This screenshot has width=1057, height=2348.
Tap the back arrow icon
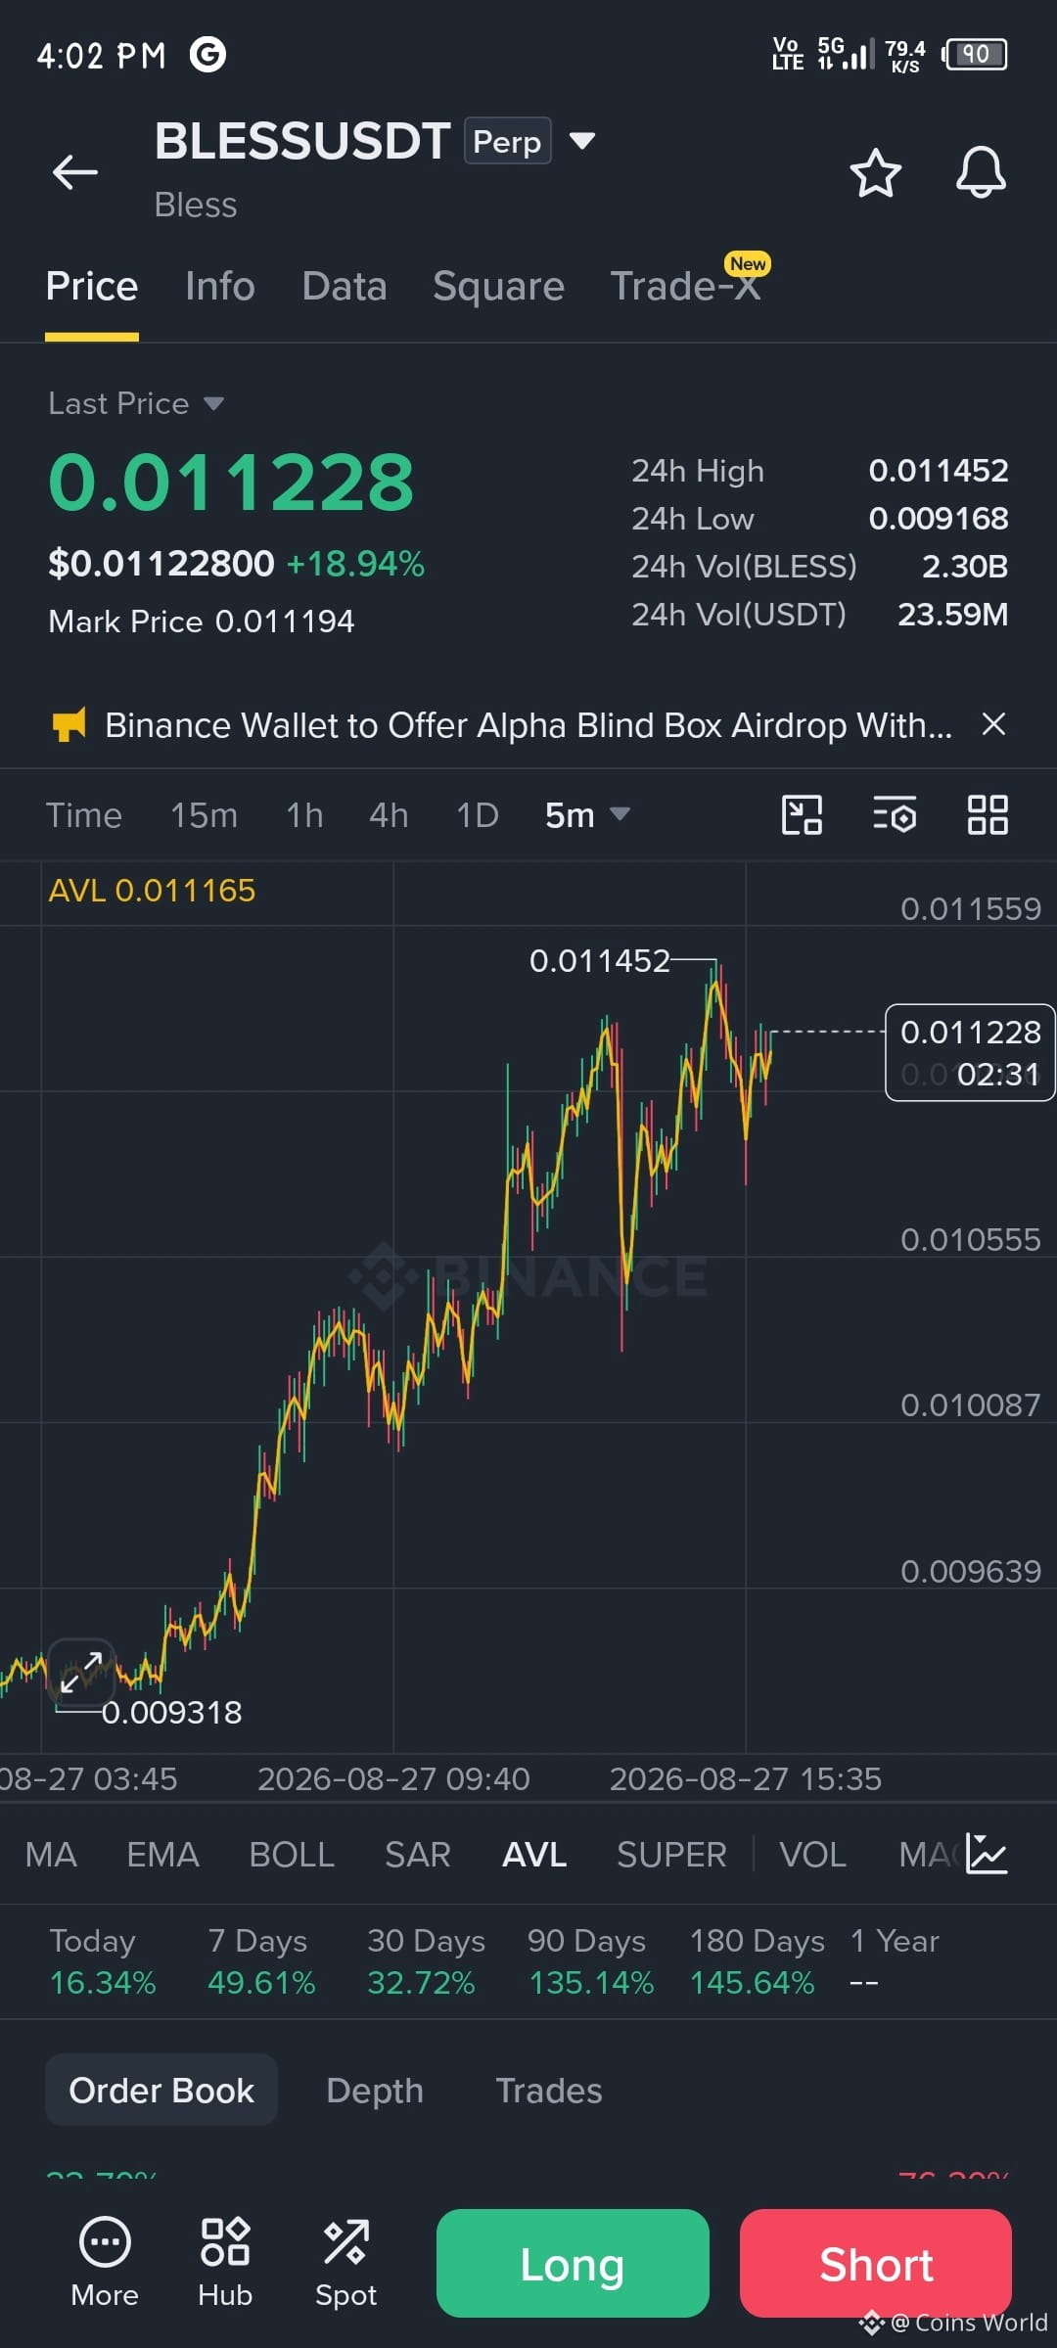(75, 172)
